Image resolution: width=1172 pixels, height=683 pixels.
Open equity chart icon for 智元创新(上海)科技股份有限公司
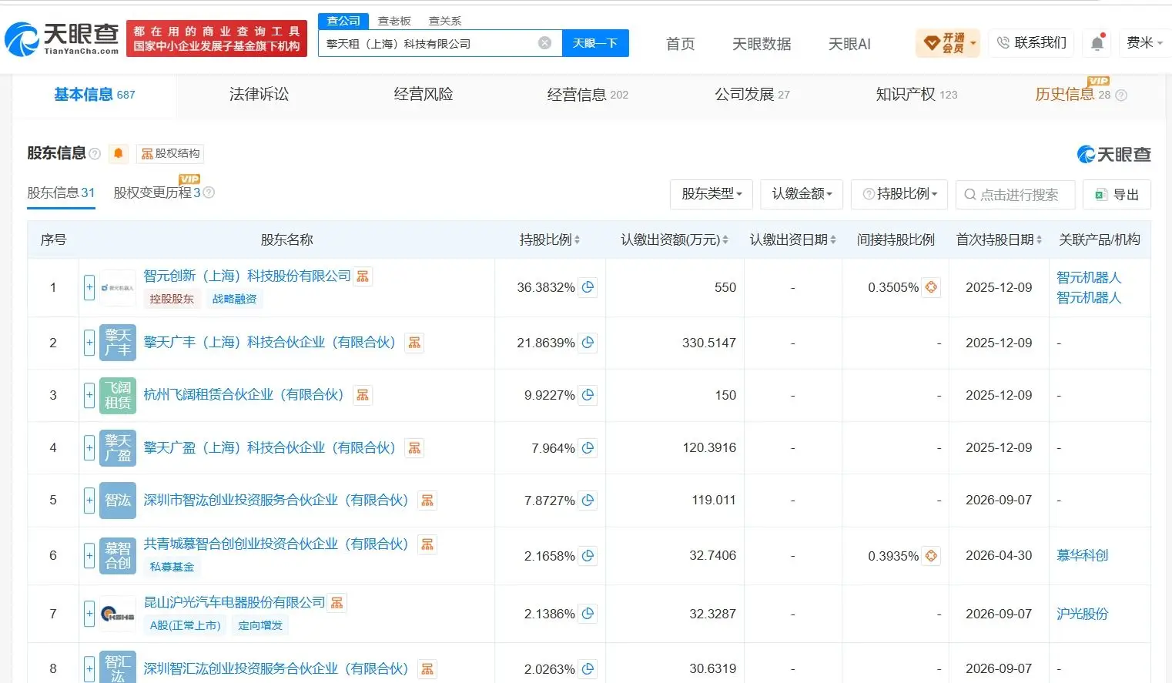(363, 276)
